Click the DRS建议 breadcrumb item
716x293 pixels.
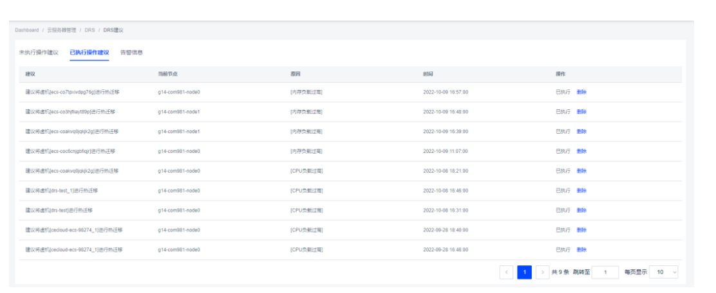(113, 30)
